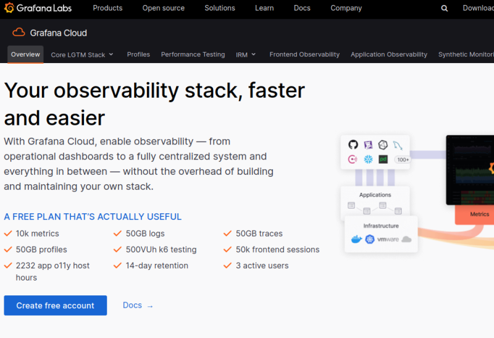The height and width of the screenshot is (338, 494).
Task: Open the Products menu
Action: click(x=107, y=8)
